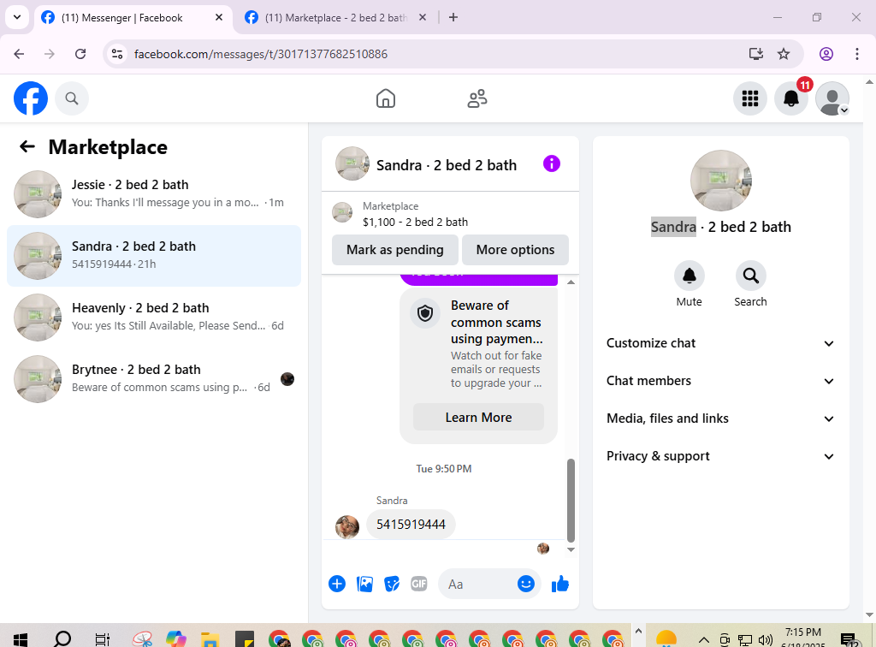Click Sandra's avatar beside her message
This screenshot has width=876, height=647.
pos(347,527)
